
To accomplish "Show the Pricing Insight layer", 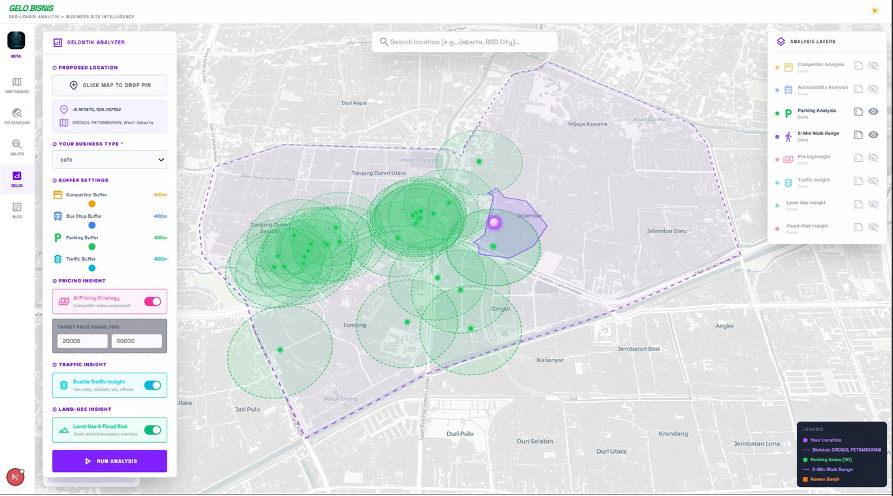I will [x=873, y=158].
